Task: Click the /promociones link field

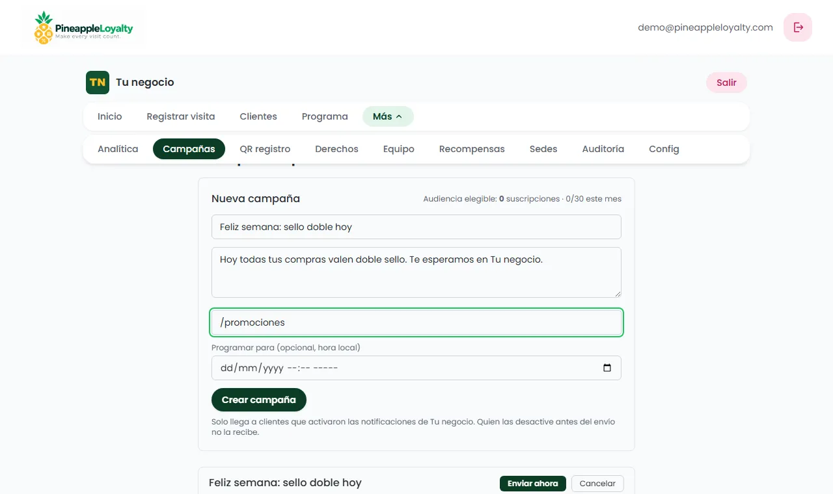Action: [416, 322]
